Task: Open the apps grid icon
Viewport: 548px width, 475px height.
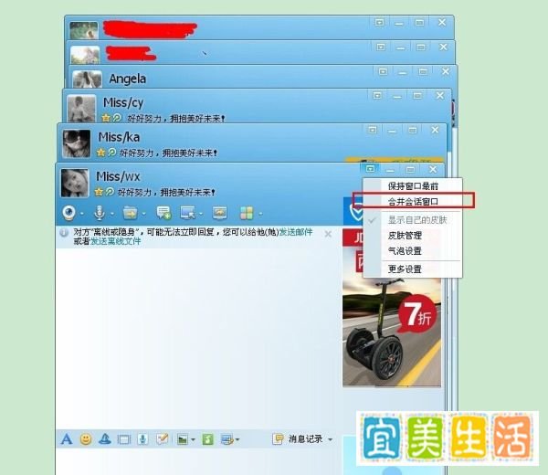Action: pyautogui.click(x=247, y=213)
